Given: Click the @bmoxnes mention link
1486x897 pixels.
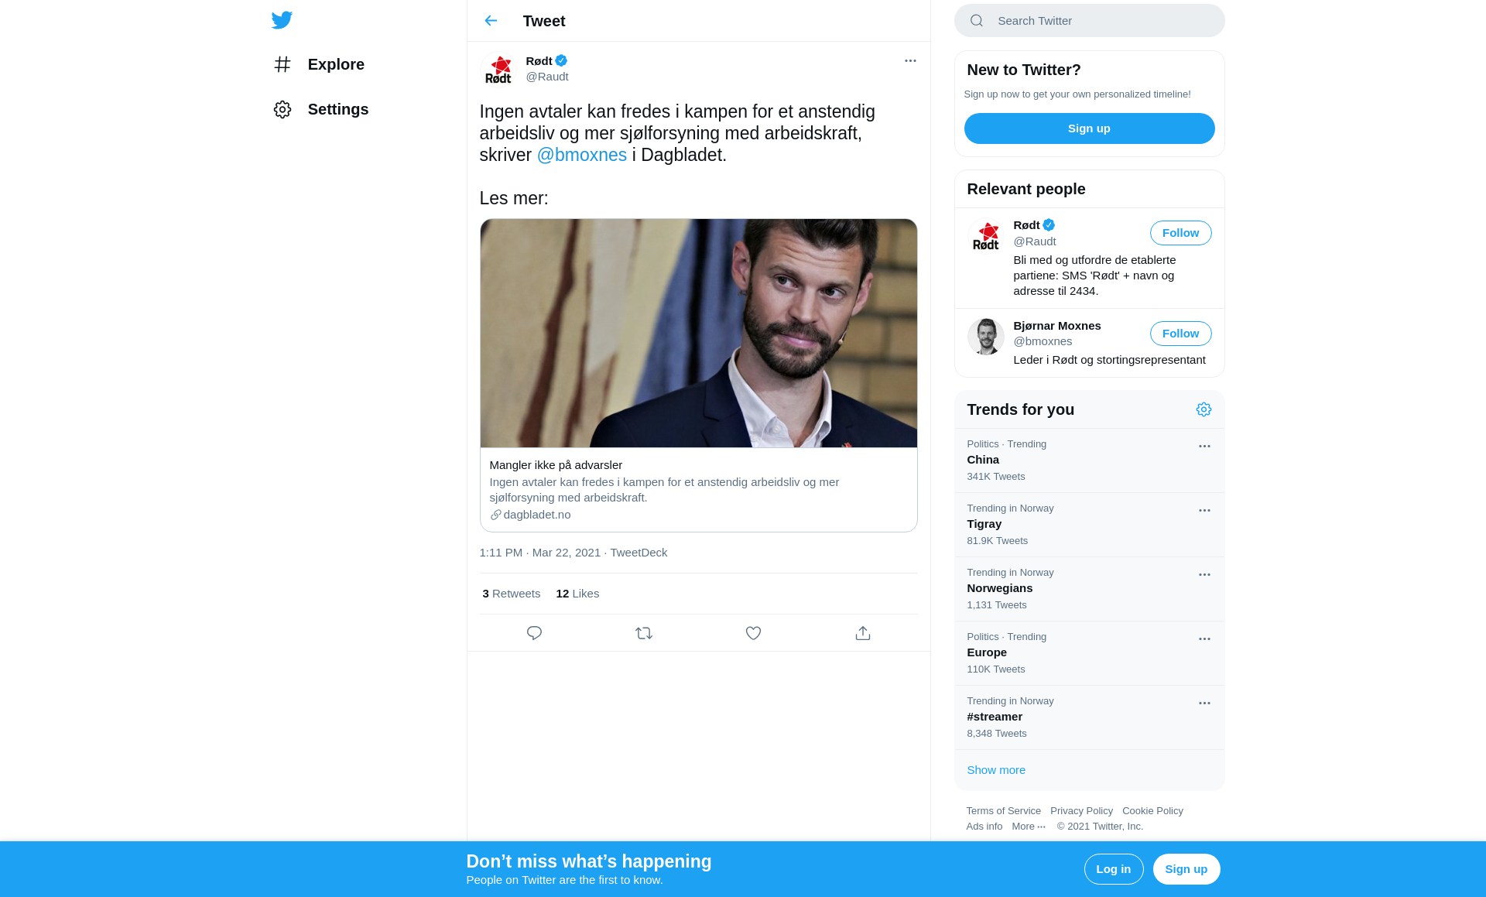Looking at the screenshot, I should (x=582, y=155).
